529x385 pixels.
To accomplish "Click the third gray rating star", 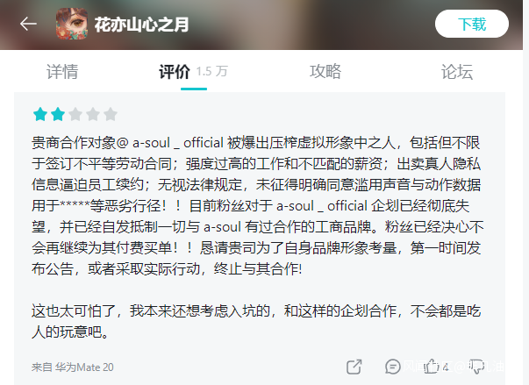I will click(x=75, y=114).
